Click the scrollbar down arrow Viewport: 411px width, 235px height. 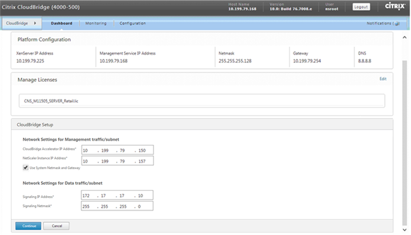tap(405, 230)
